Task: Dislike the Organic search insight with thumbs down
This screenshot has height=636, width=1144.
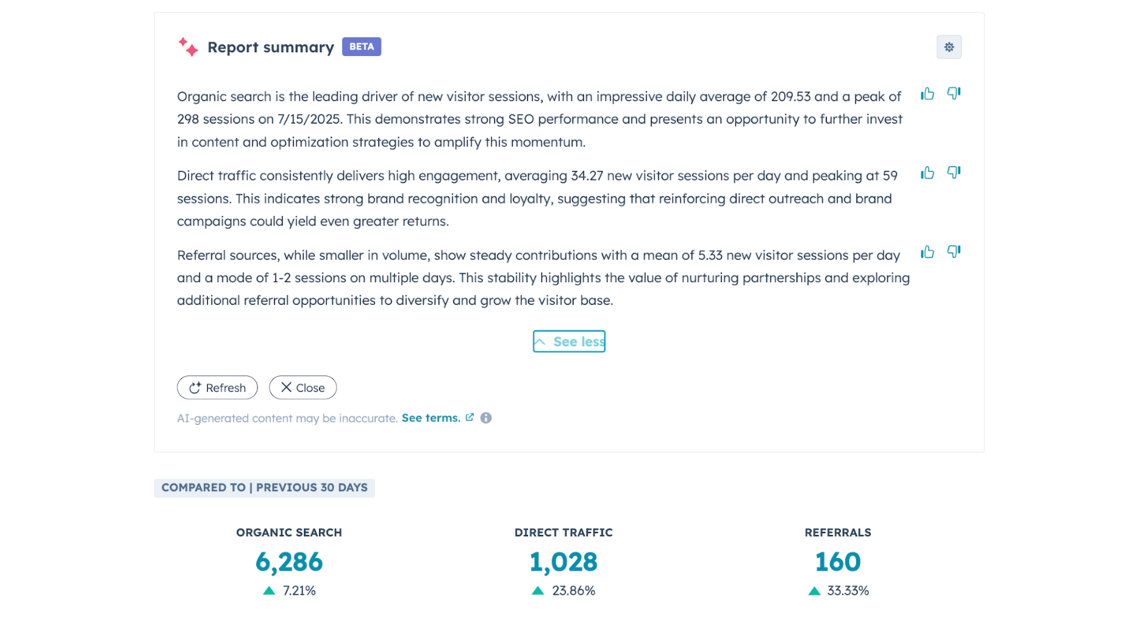Action: click(953, 93)
